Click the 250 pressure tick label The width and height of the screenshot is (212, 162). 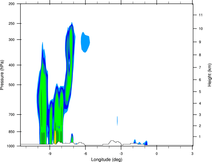tap(11, 23)
